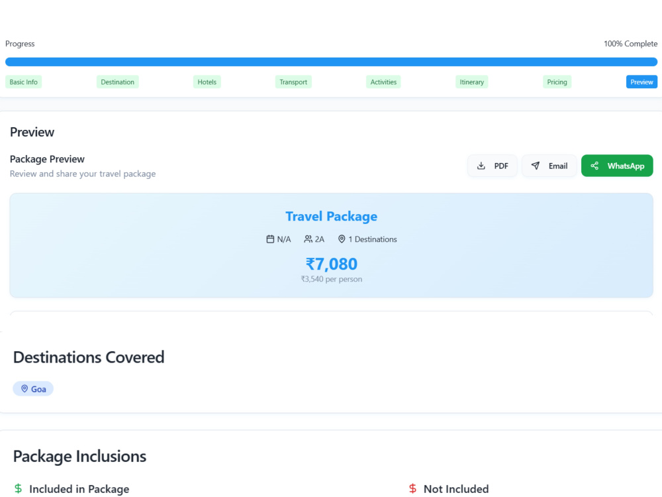The width and height of the screenshot is (662, 497).
Task: Switch to the Transport step
Action: point(293,82)
